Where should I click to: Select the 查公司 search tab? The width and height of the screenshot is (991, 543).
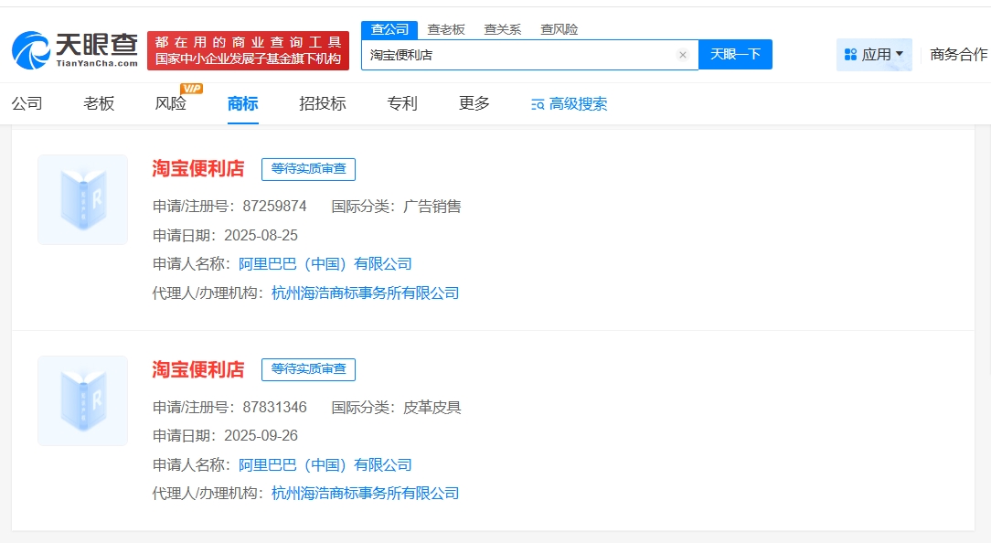pos(389,29)
